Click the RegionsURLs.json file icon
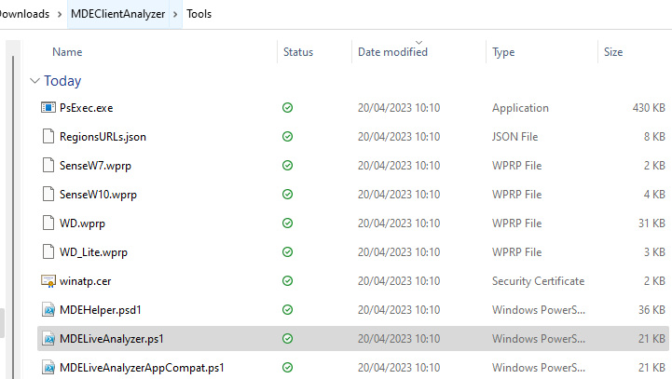Screen dimensions: 672x379 click(48, 137)
